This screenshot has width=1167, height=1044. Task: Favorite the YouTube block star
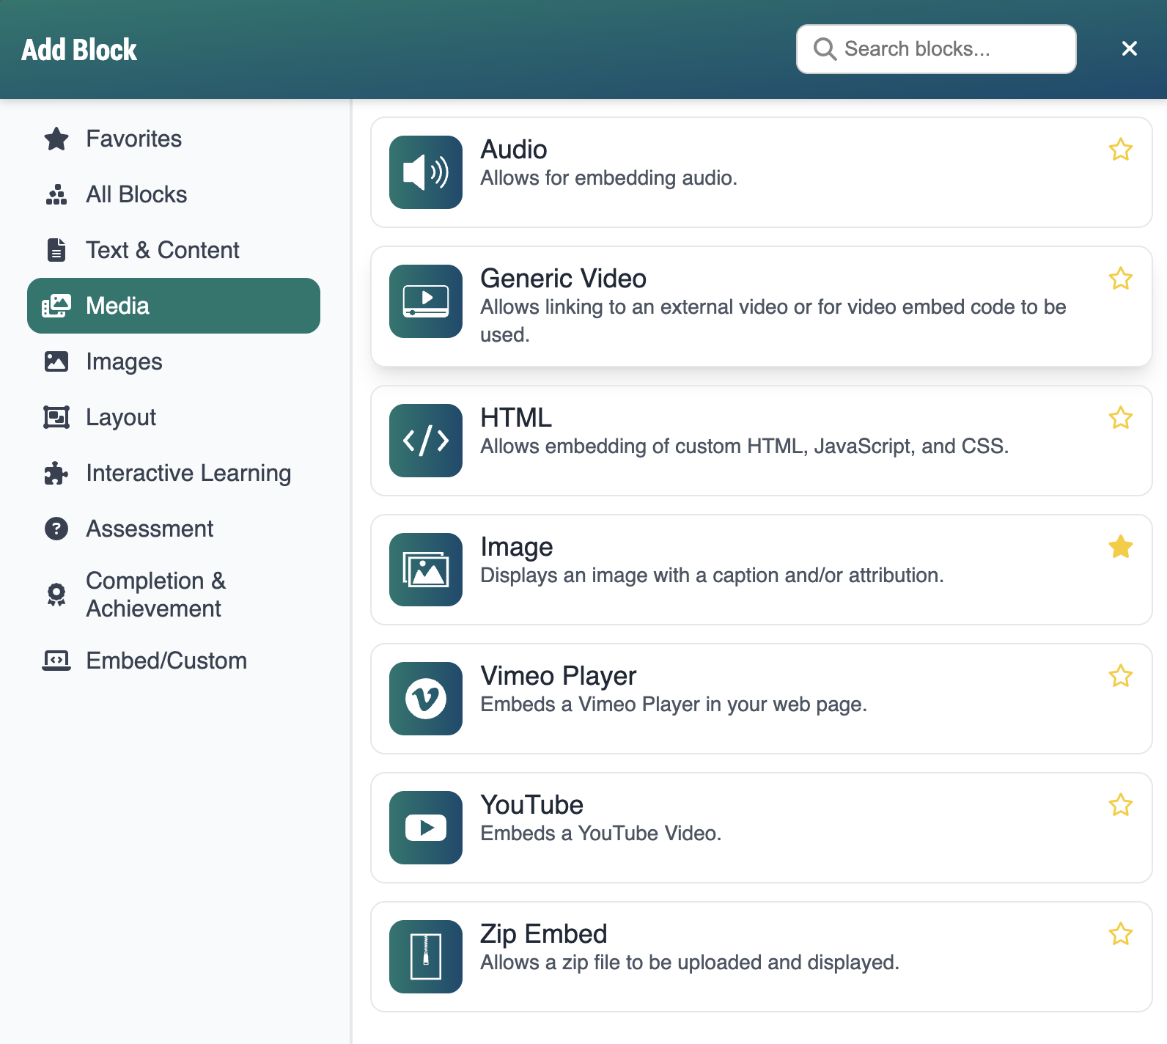point(1121,805)
